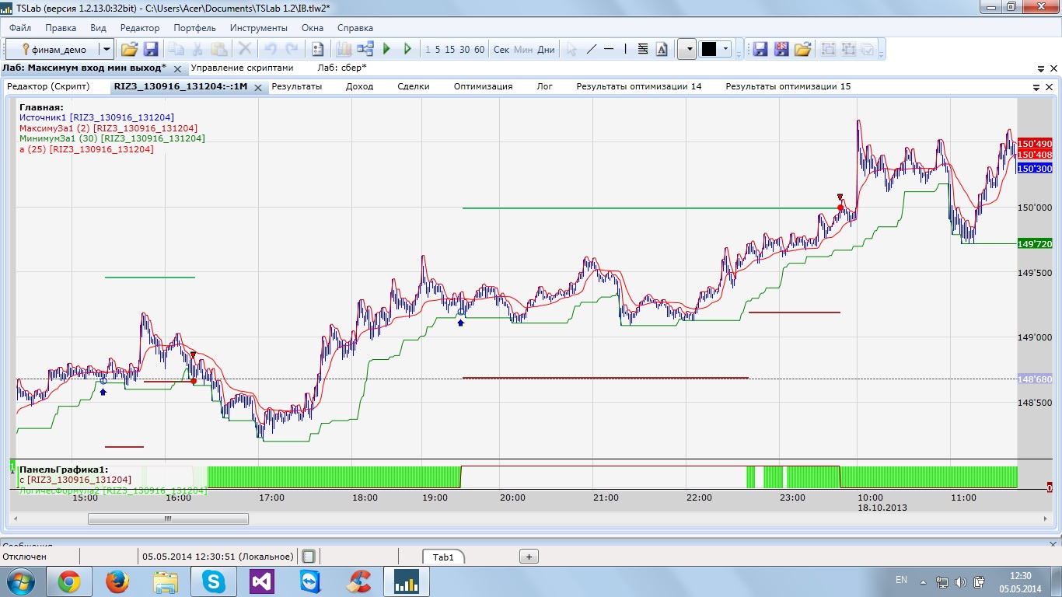
Task: Select the diagonal line drawing tool
Action: click(x=591, y=49)
